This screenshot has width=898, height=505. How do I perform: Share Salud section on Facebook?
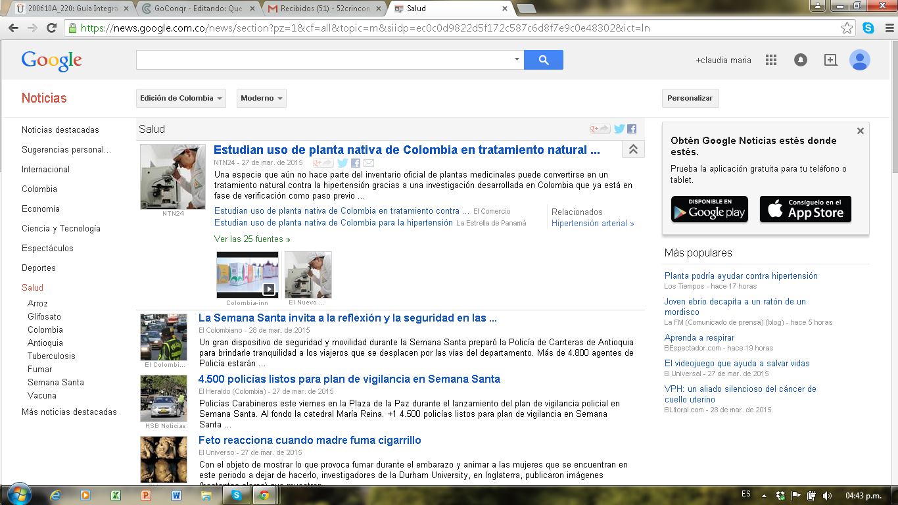(632, 129)
